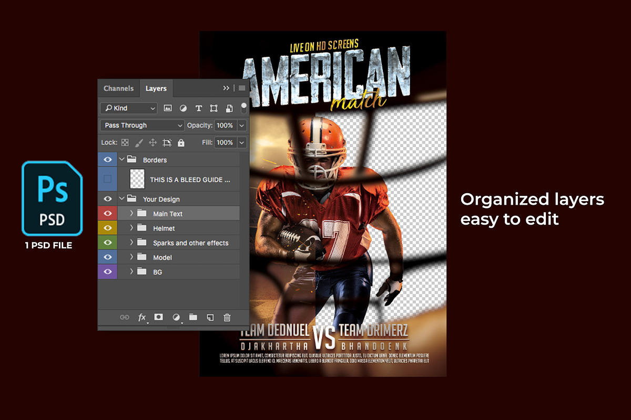Screen dimensions: 631x420
Task: Click the Helmet group folder icon
Action: (142, 228)
